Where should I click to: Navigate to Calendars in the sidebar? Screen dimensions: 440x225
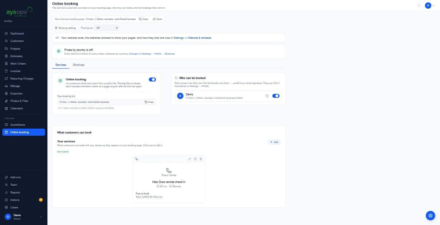[x=24, y=108]
